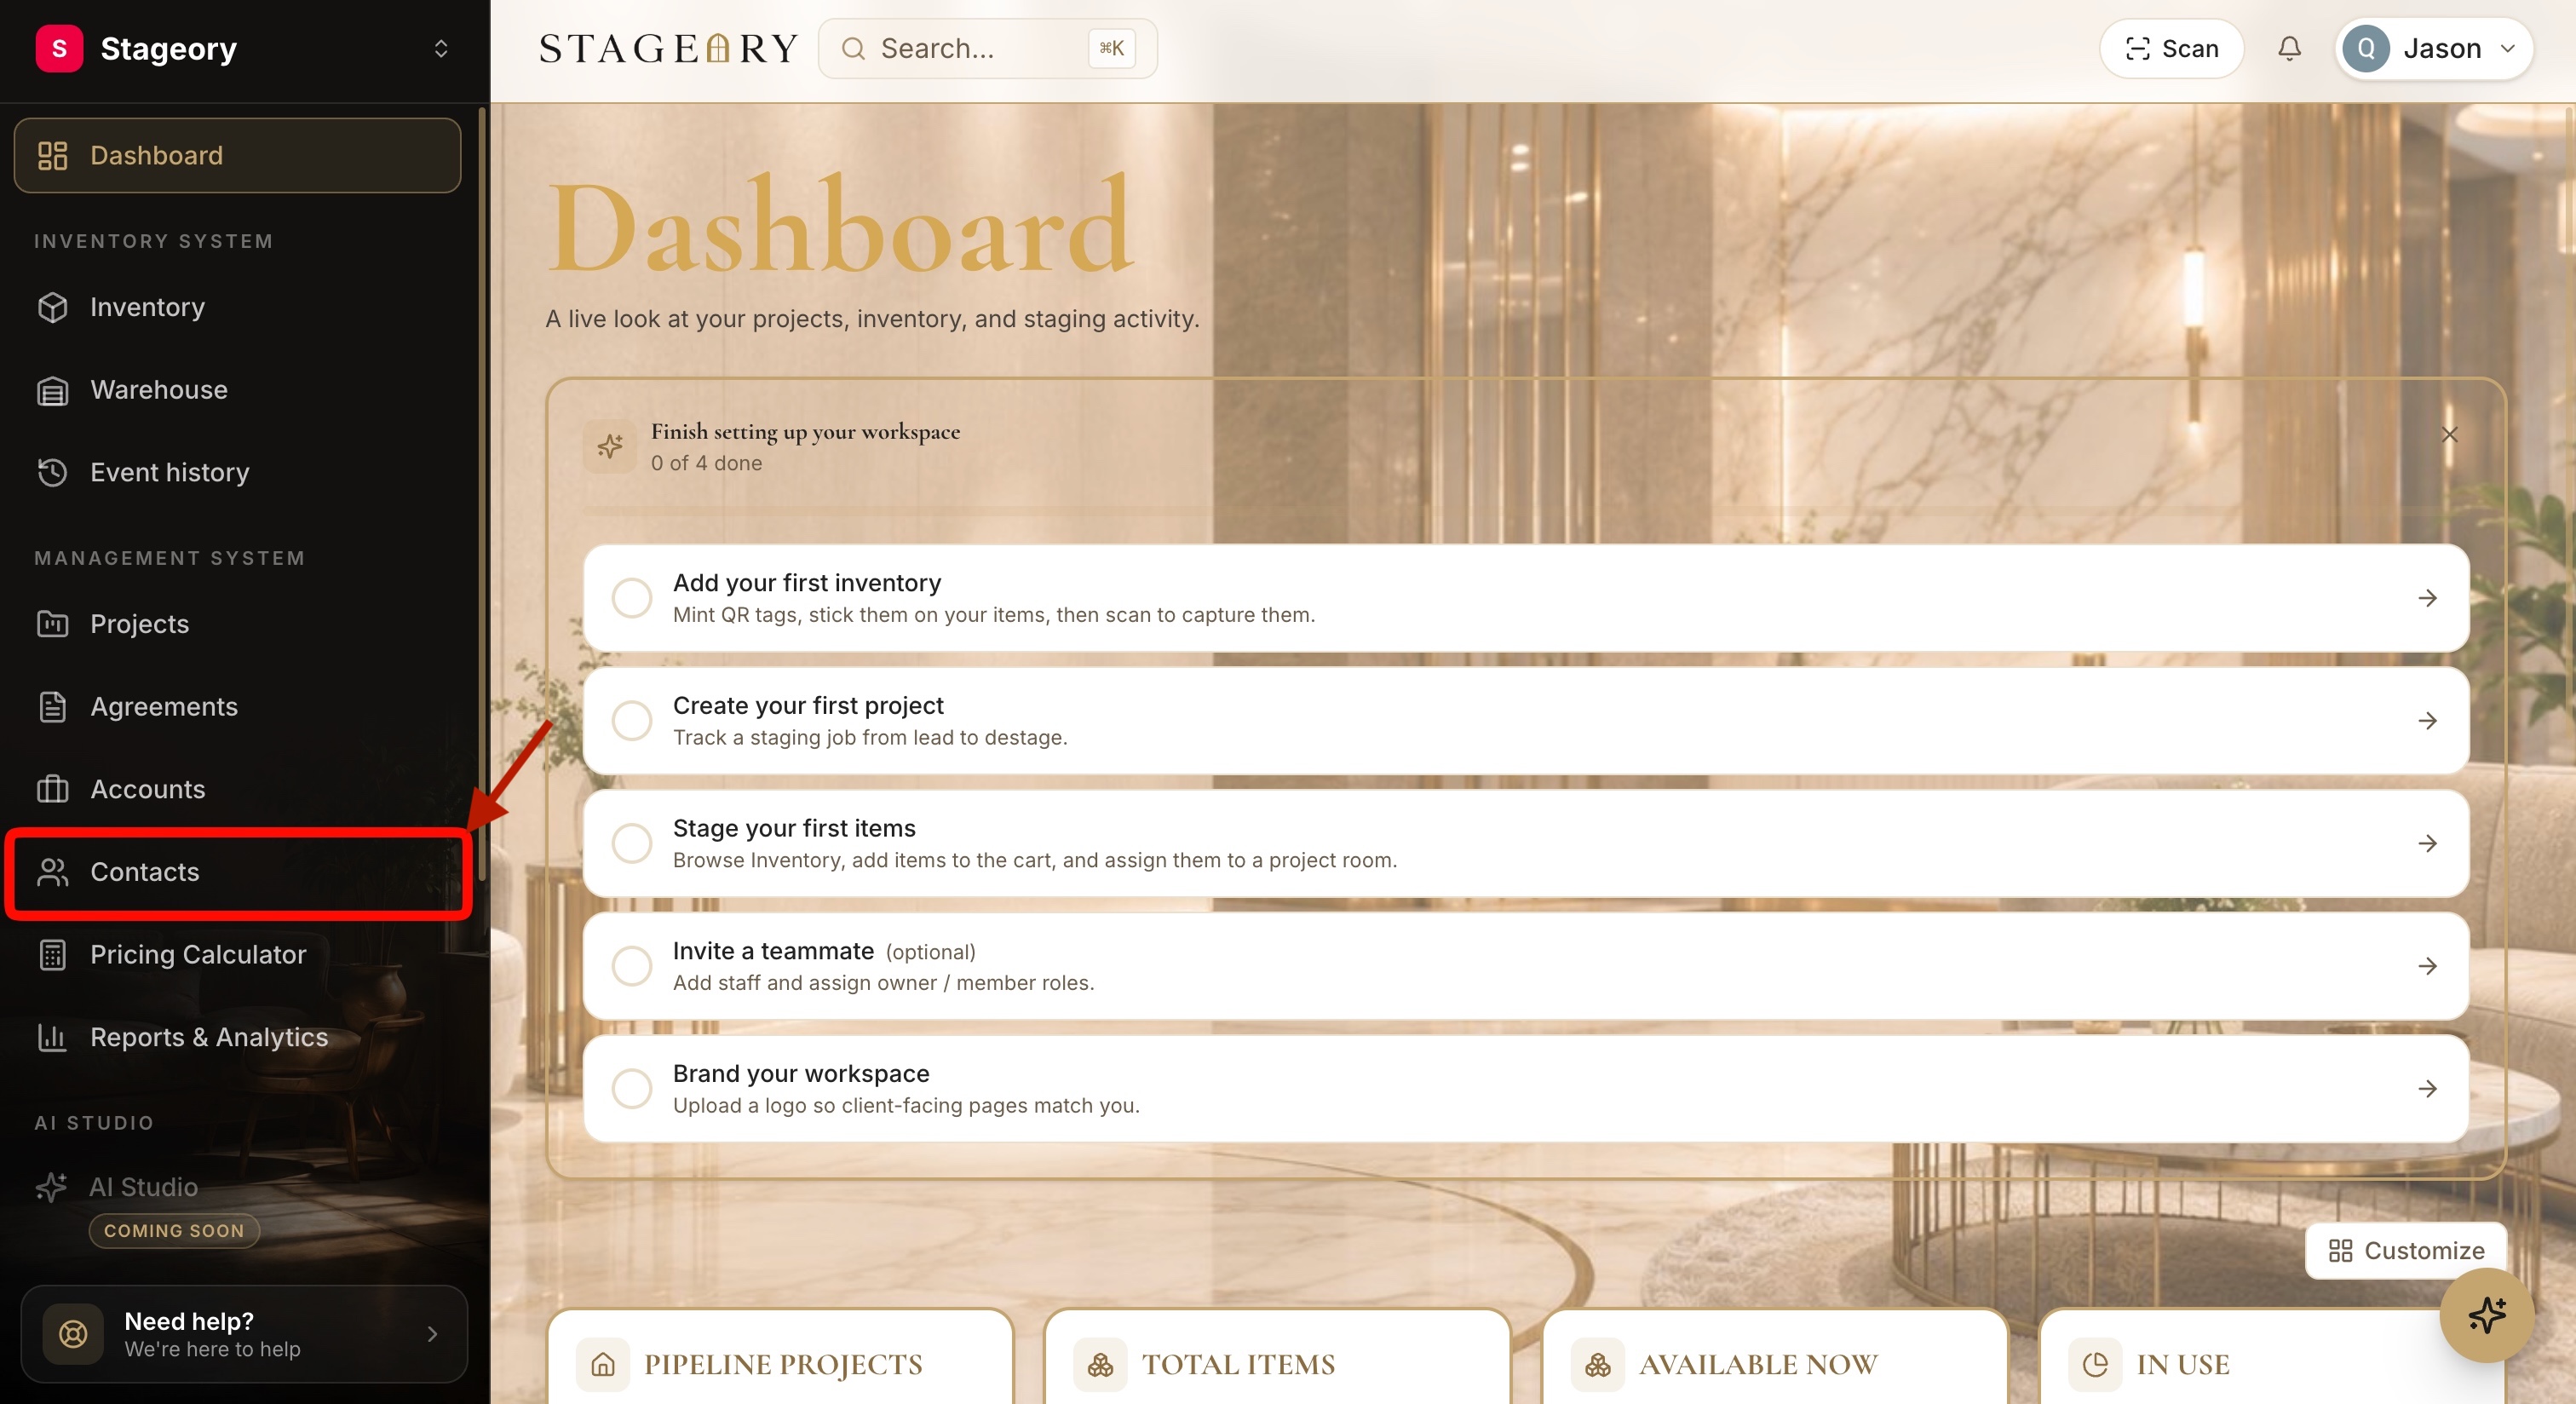Click Create your first project title

[x=808, y=705]
